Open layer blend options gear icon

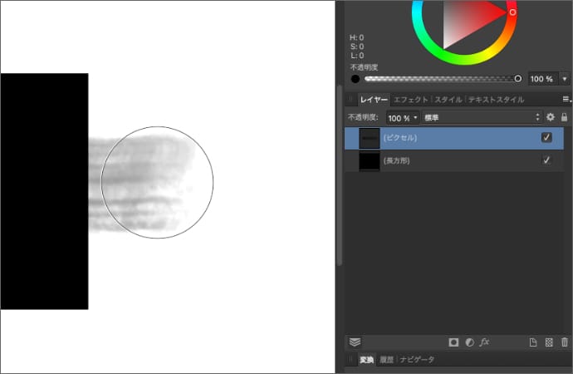coord(550,118)
